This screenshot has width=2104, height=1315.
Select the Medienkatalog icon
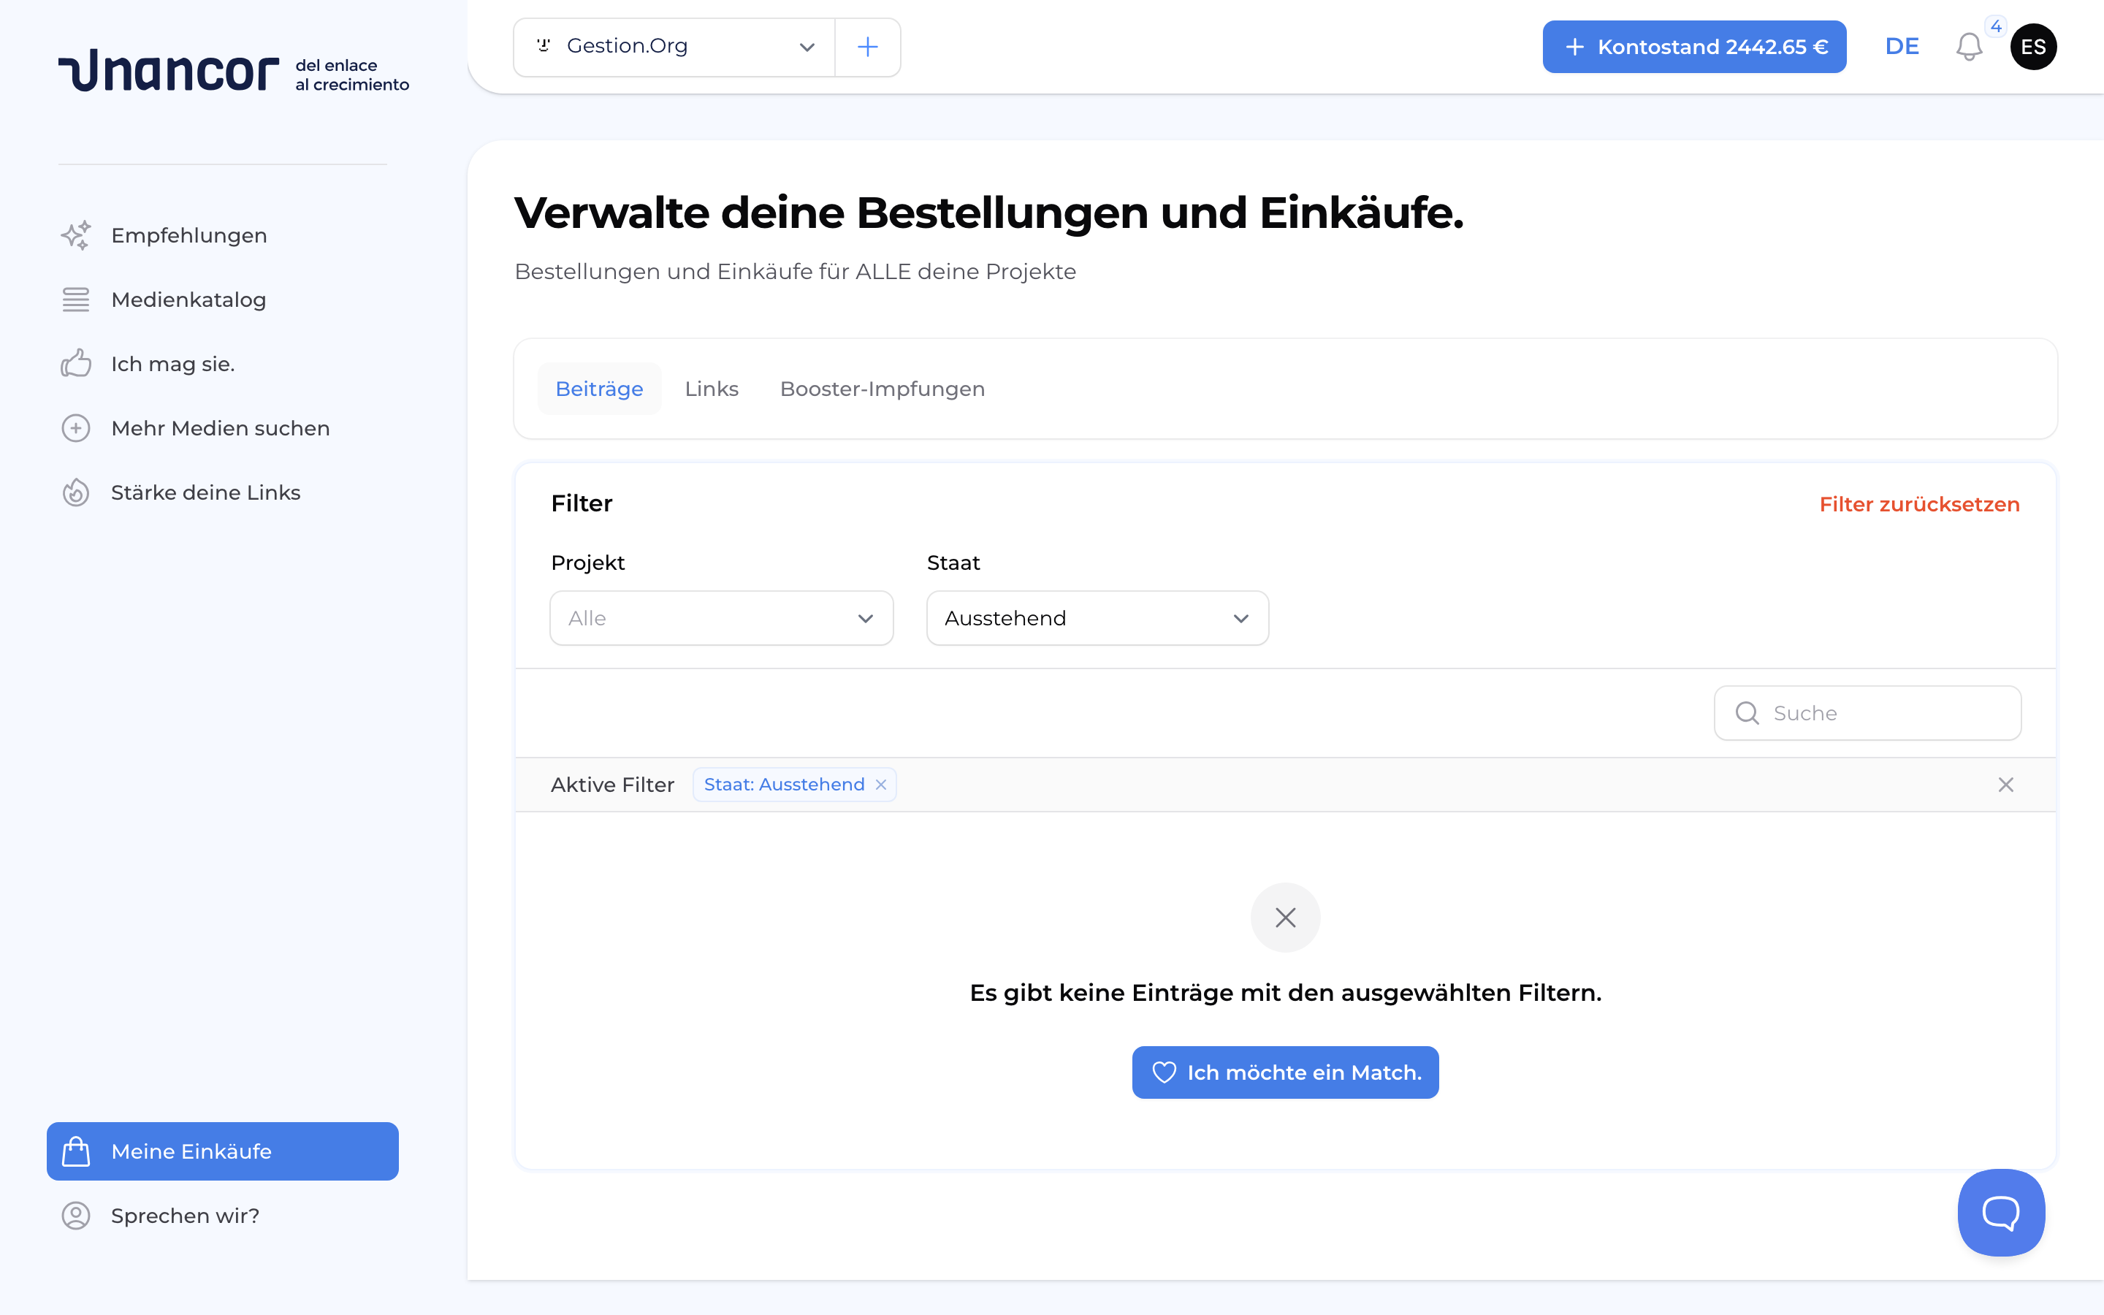coord(76,300)
